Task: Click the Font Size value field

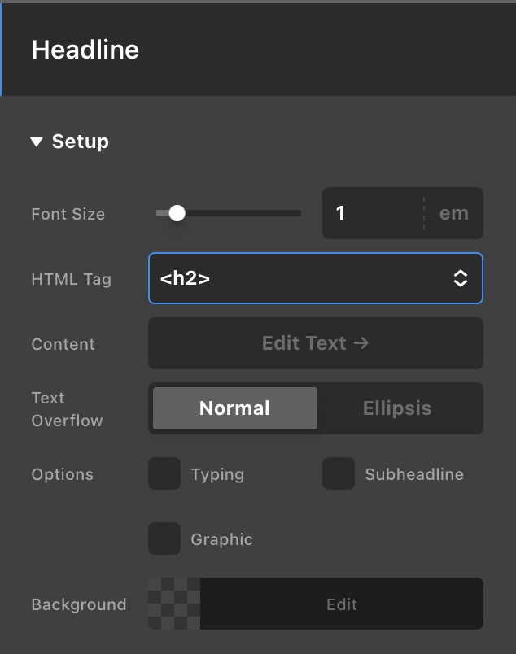Action: point(372,214)
